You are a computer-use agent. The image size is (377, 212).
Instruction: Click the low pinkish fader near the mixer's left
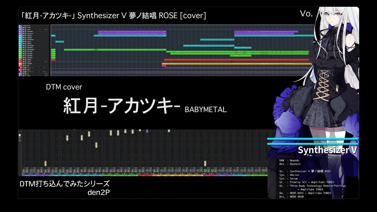(x=45, y=163)
